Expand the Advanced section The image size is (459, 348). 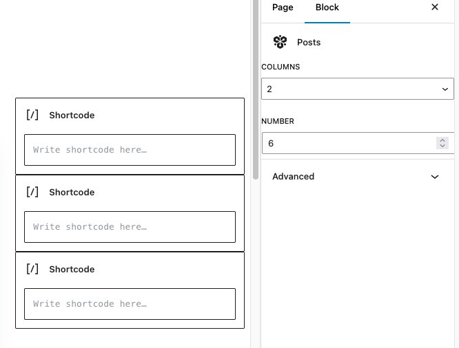358,177
